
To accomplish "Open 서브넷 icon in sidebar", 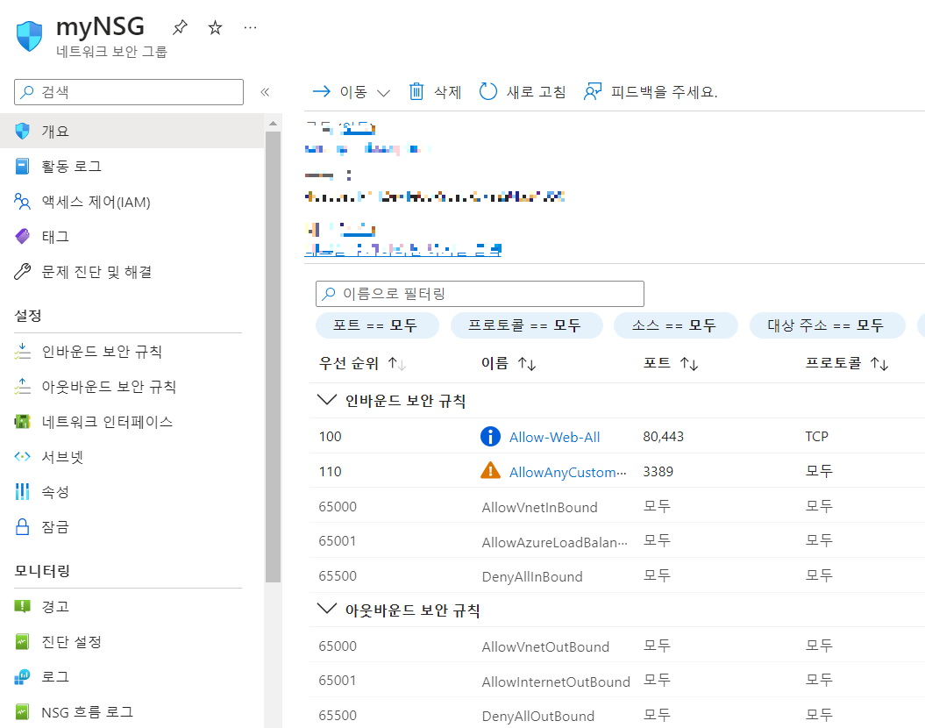I will (x=23, y=457).
